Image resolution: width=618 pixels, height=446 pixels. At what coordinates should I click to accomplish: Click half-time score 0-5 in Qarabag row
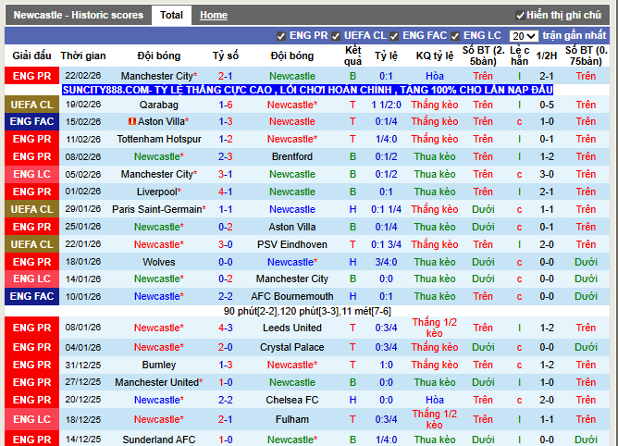tap(547, 105)
